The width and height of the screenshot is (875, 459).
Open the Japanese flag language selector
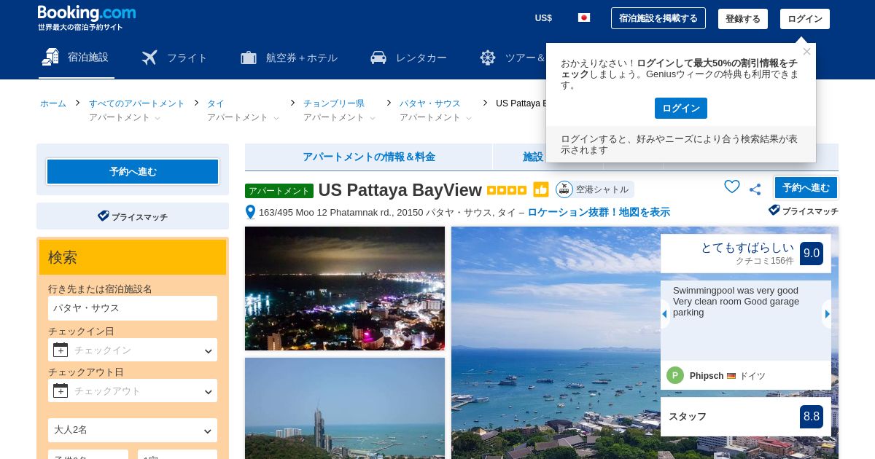pyautogui.click(x=584, y=18)
